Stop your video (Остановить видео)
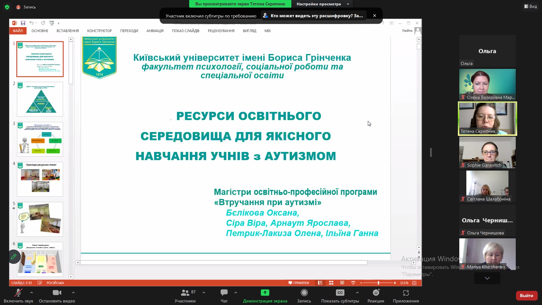The width and height of the screenshot is (542, 305). (x=56, y=295)
